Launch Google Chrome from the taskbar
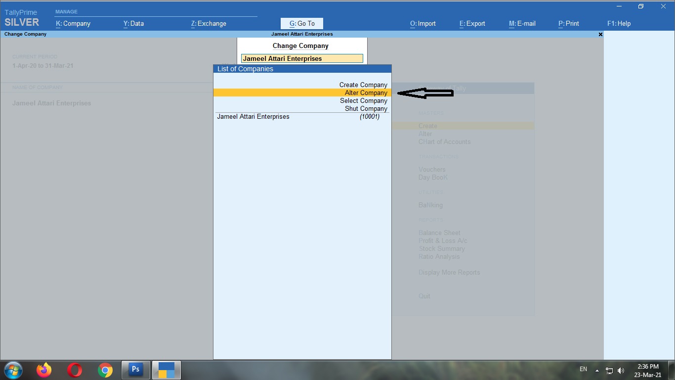The image size is (675, 380). (105, 370)
